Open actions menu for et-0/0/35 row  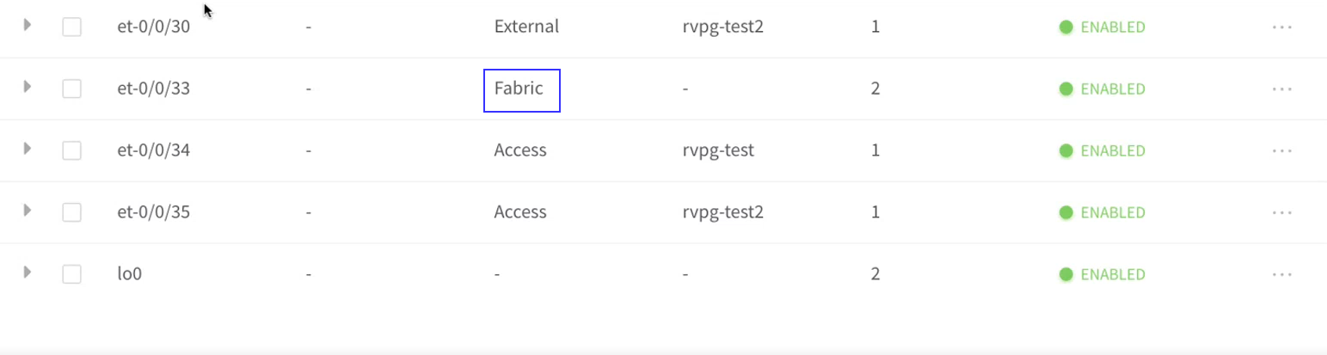(1281, 212)
